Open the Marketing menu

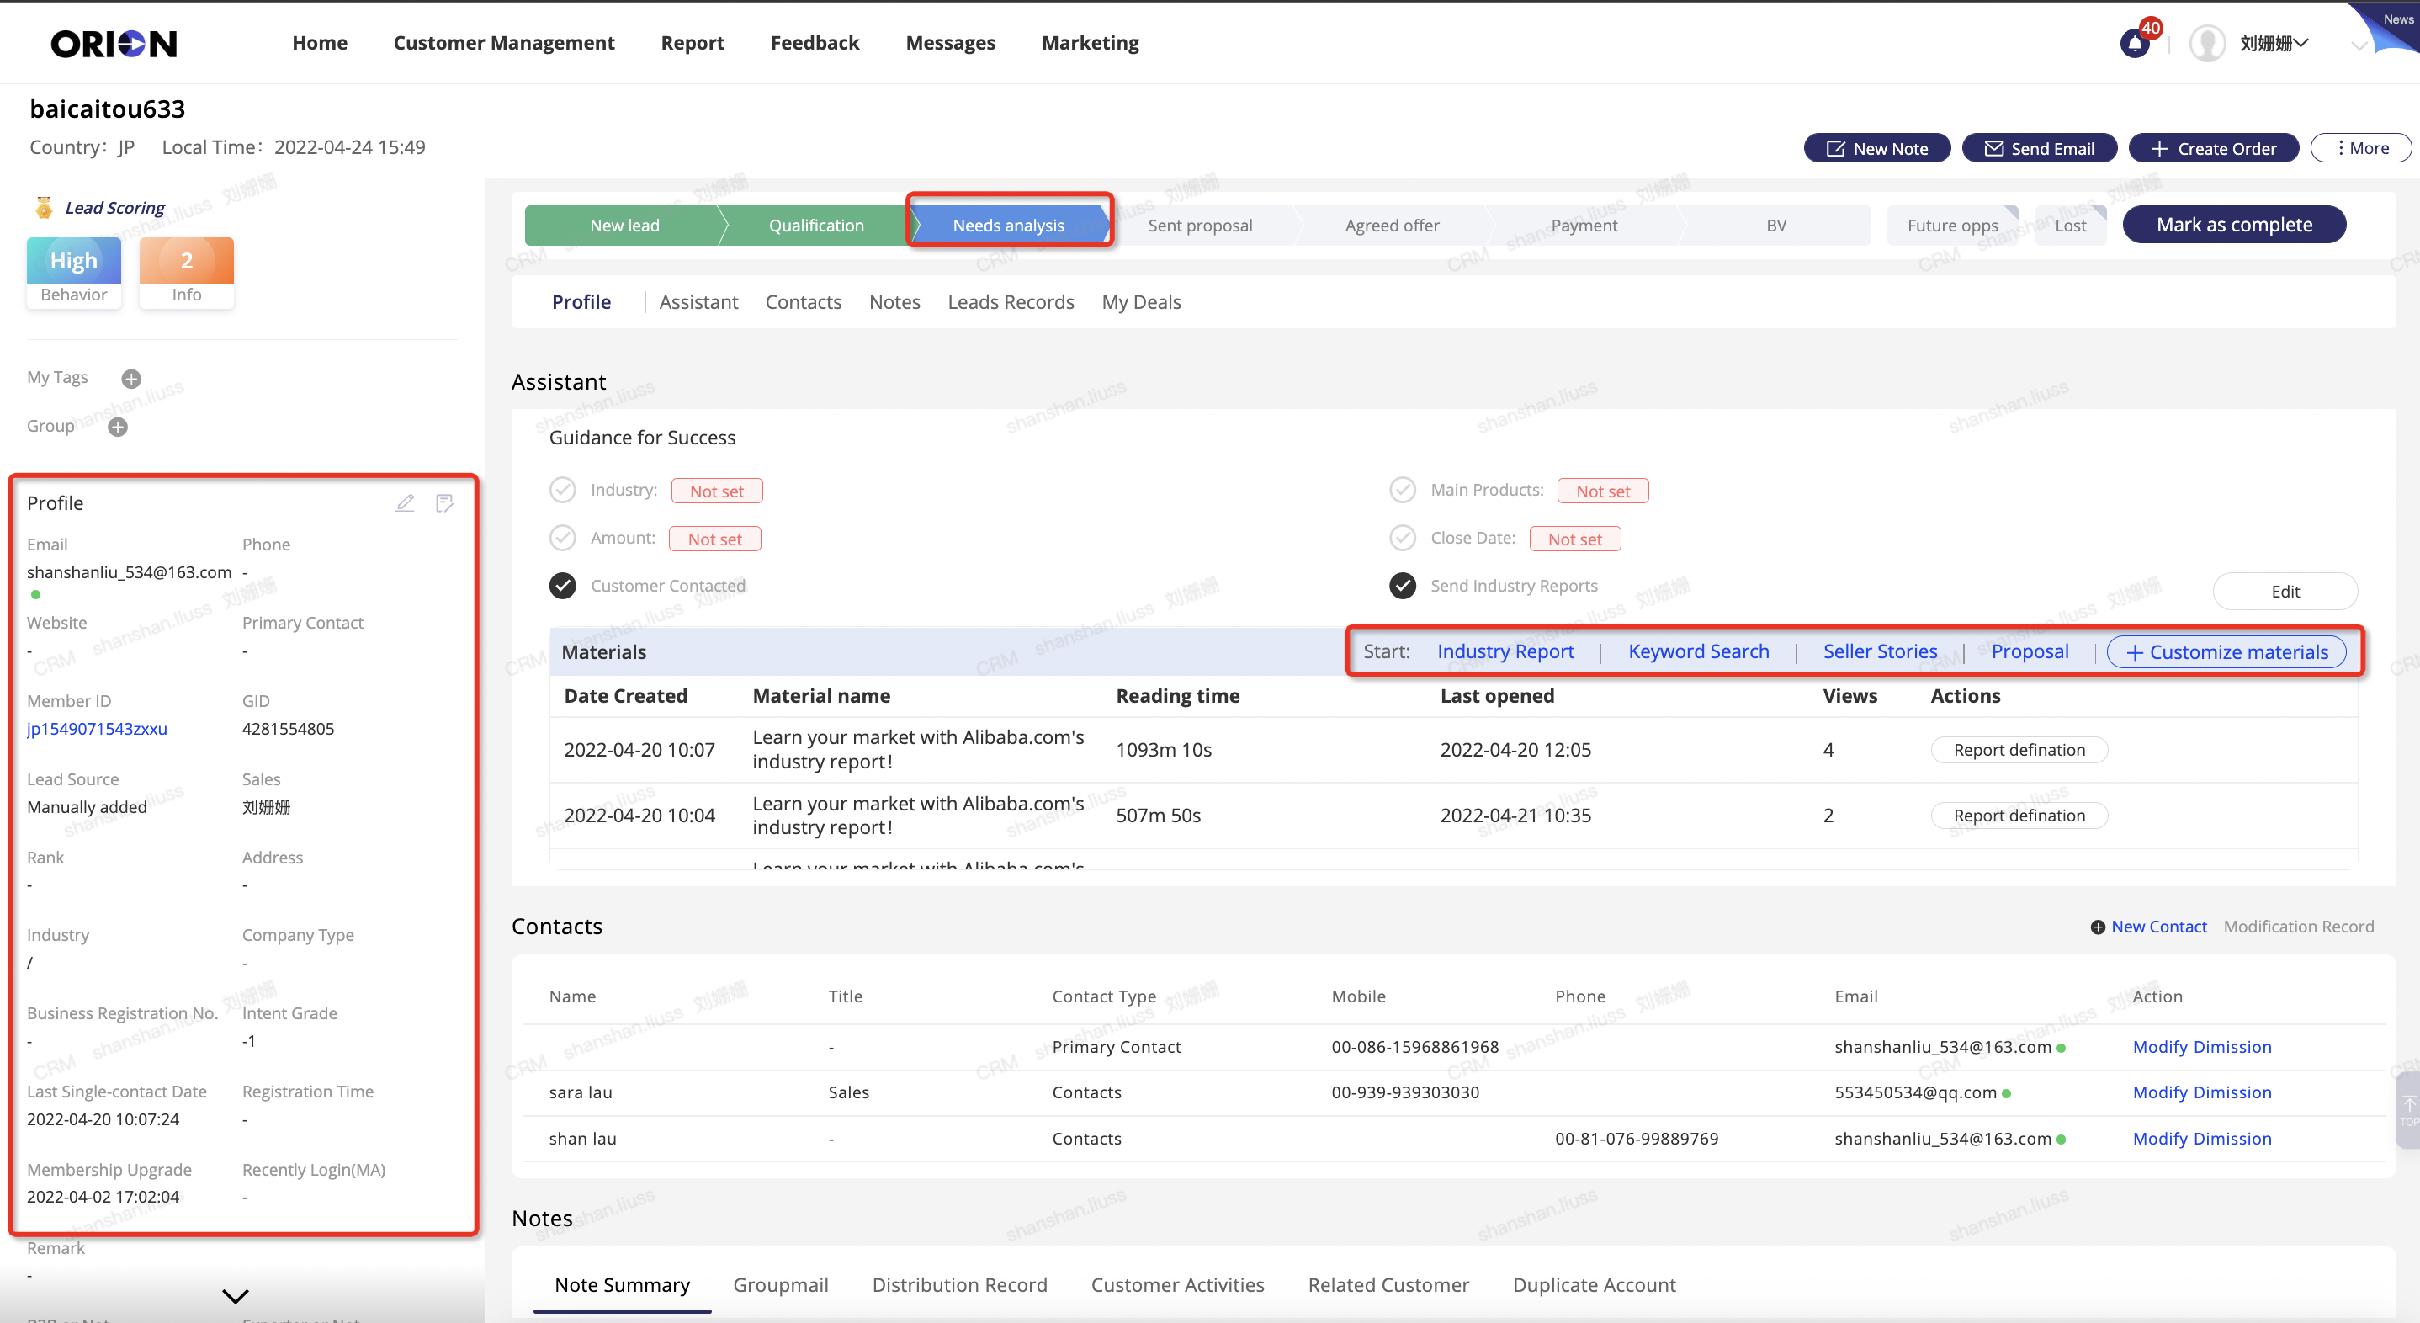(1091, 43)
